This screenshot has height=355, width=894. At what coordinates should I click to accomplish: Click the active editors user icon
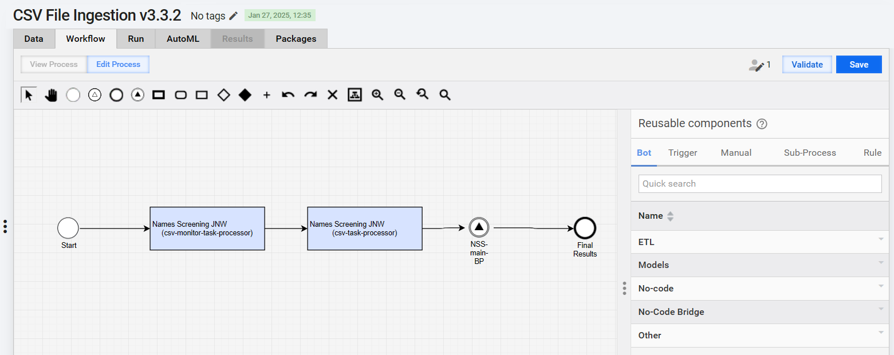click(756, 65)
